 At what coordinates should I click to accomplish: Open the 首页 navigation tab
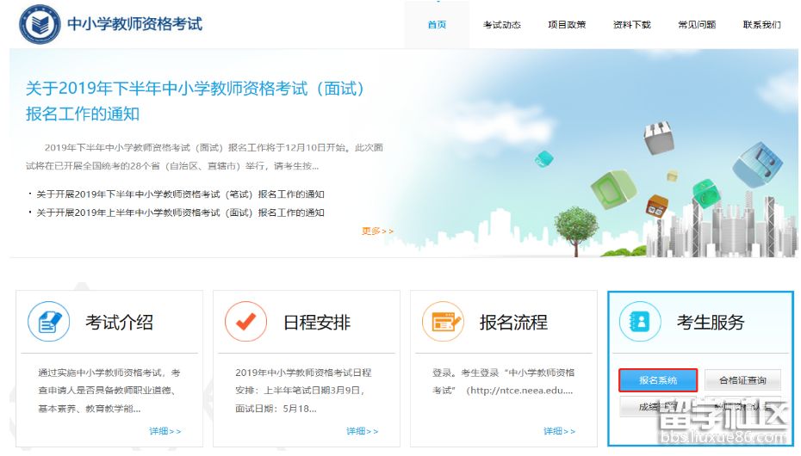click(x=437, y=24)
